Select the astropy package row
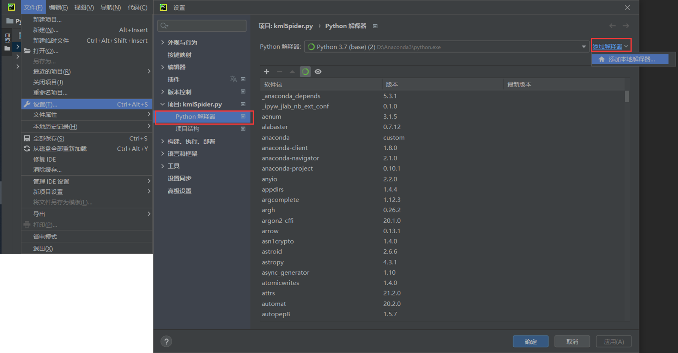This screenshot has height=353, width=678. coord(442,262)
